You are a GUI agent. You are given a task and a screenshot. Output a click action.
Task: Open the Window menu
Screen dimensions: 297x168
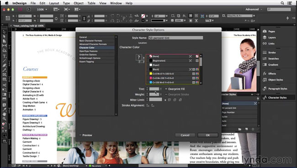coord(116,3)
